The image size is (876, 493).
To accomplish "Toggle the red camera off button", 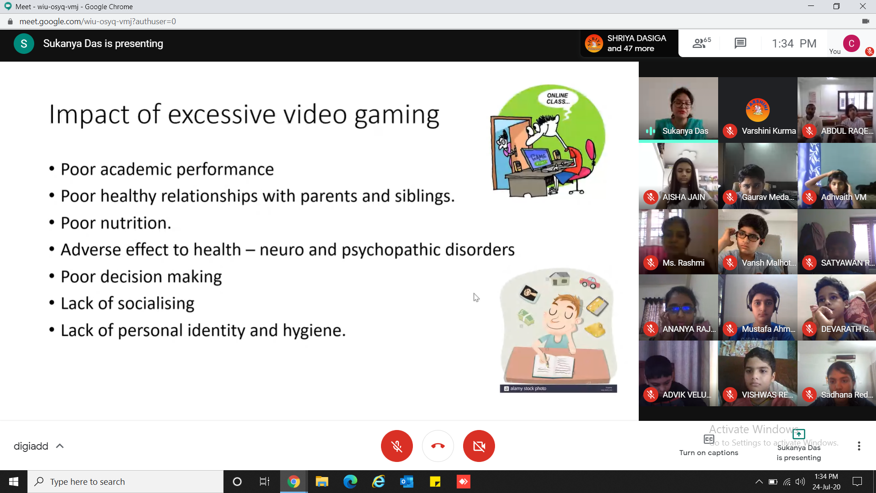I will click(x=479, y=446).
